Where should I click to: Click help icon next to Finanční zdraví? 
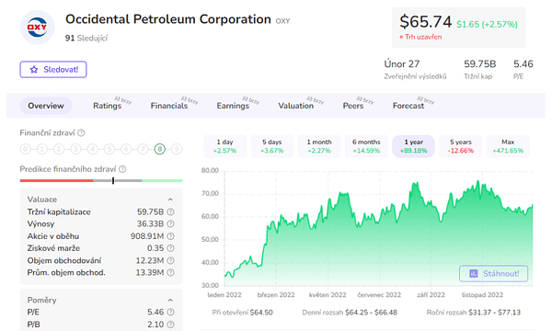tap(81, 133)
